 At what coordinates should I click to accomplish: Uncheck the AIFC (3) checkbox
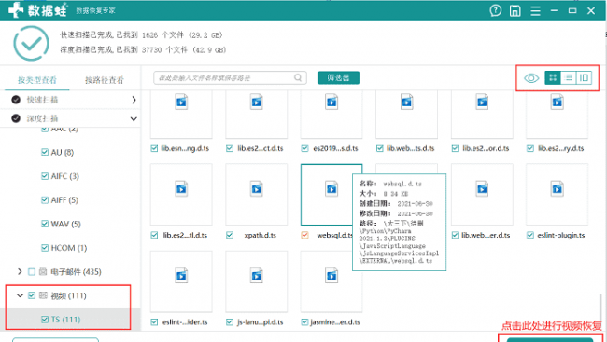(x=45, y=176)
